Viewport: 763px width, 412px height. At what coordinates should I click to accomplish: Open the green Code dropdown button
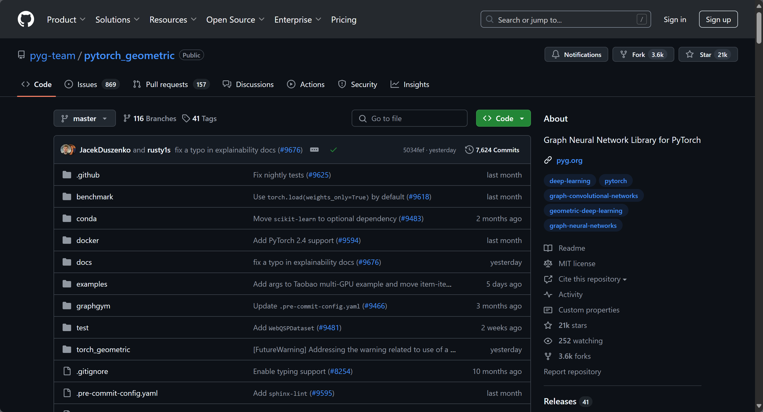click(503, 118)
